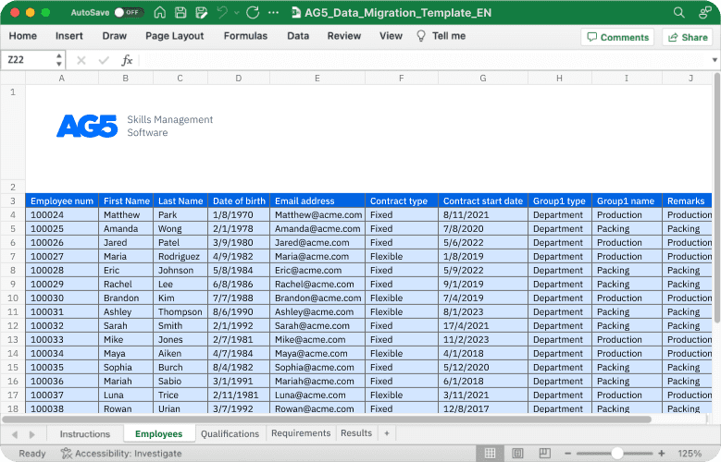Expand the formula bar arrow
This screenshot has height=462, width=721.
(715, 60)
